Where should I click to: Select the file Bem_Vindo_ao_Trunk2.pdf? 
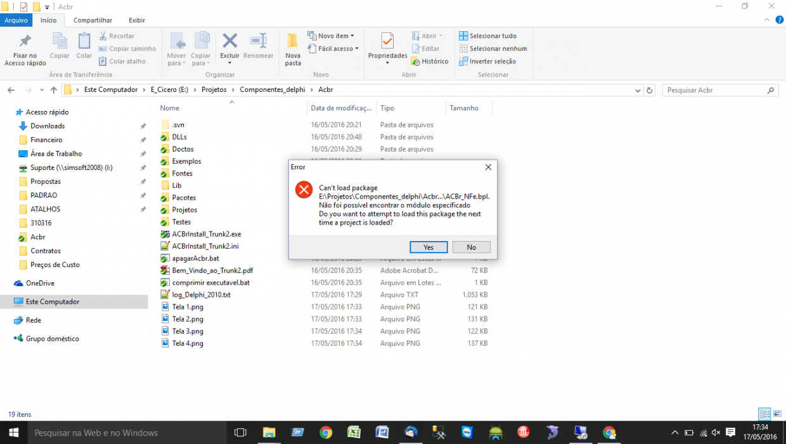pyautogui.click(x=212, y=270)
